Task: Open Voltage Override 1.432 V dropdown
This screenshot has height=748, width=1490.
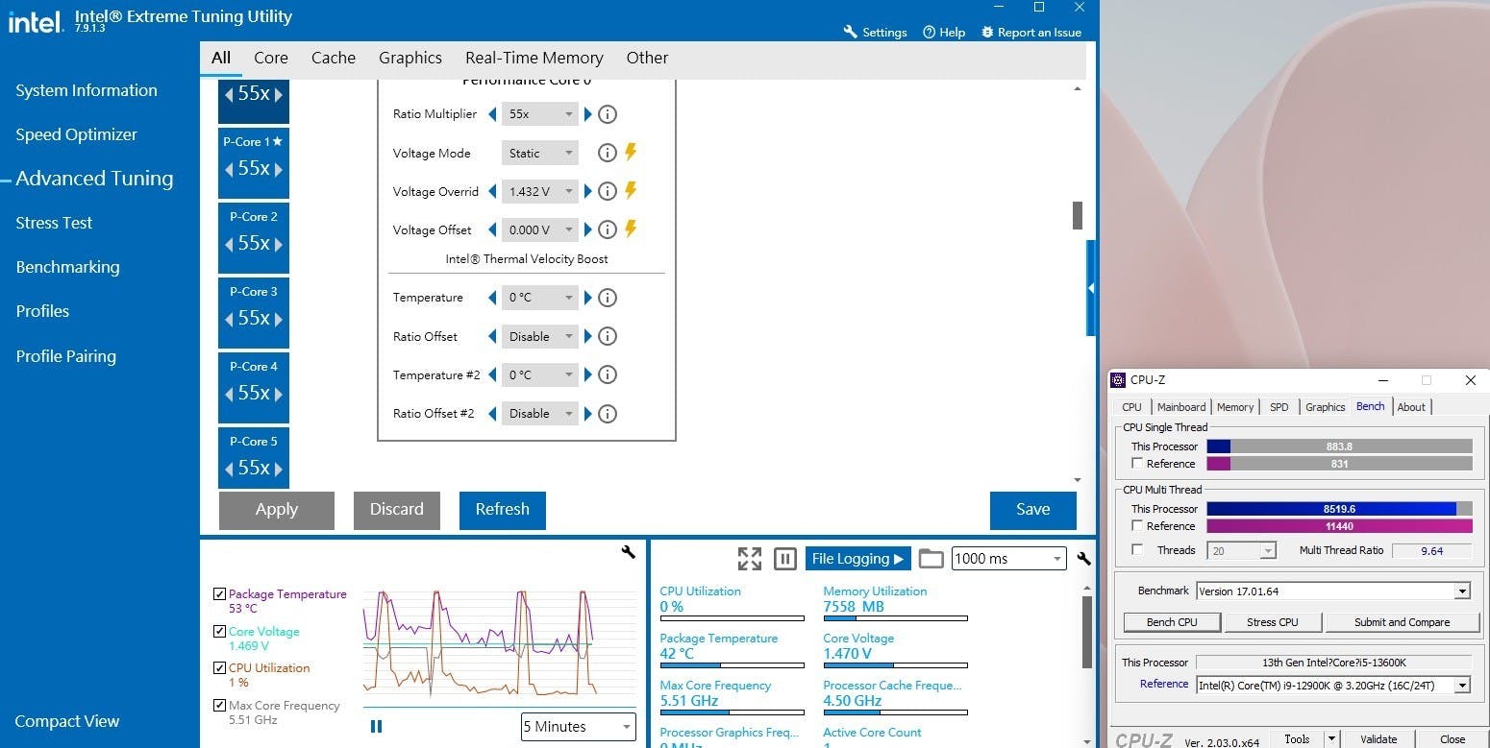Action: [540, 191]
